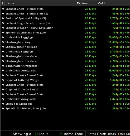Click the 174g 33s 50c gold value
This screenshot has height=136, width=130.
click(x=121, y=90)
